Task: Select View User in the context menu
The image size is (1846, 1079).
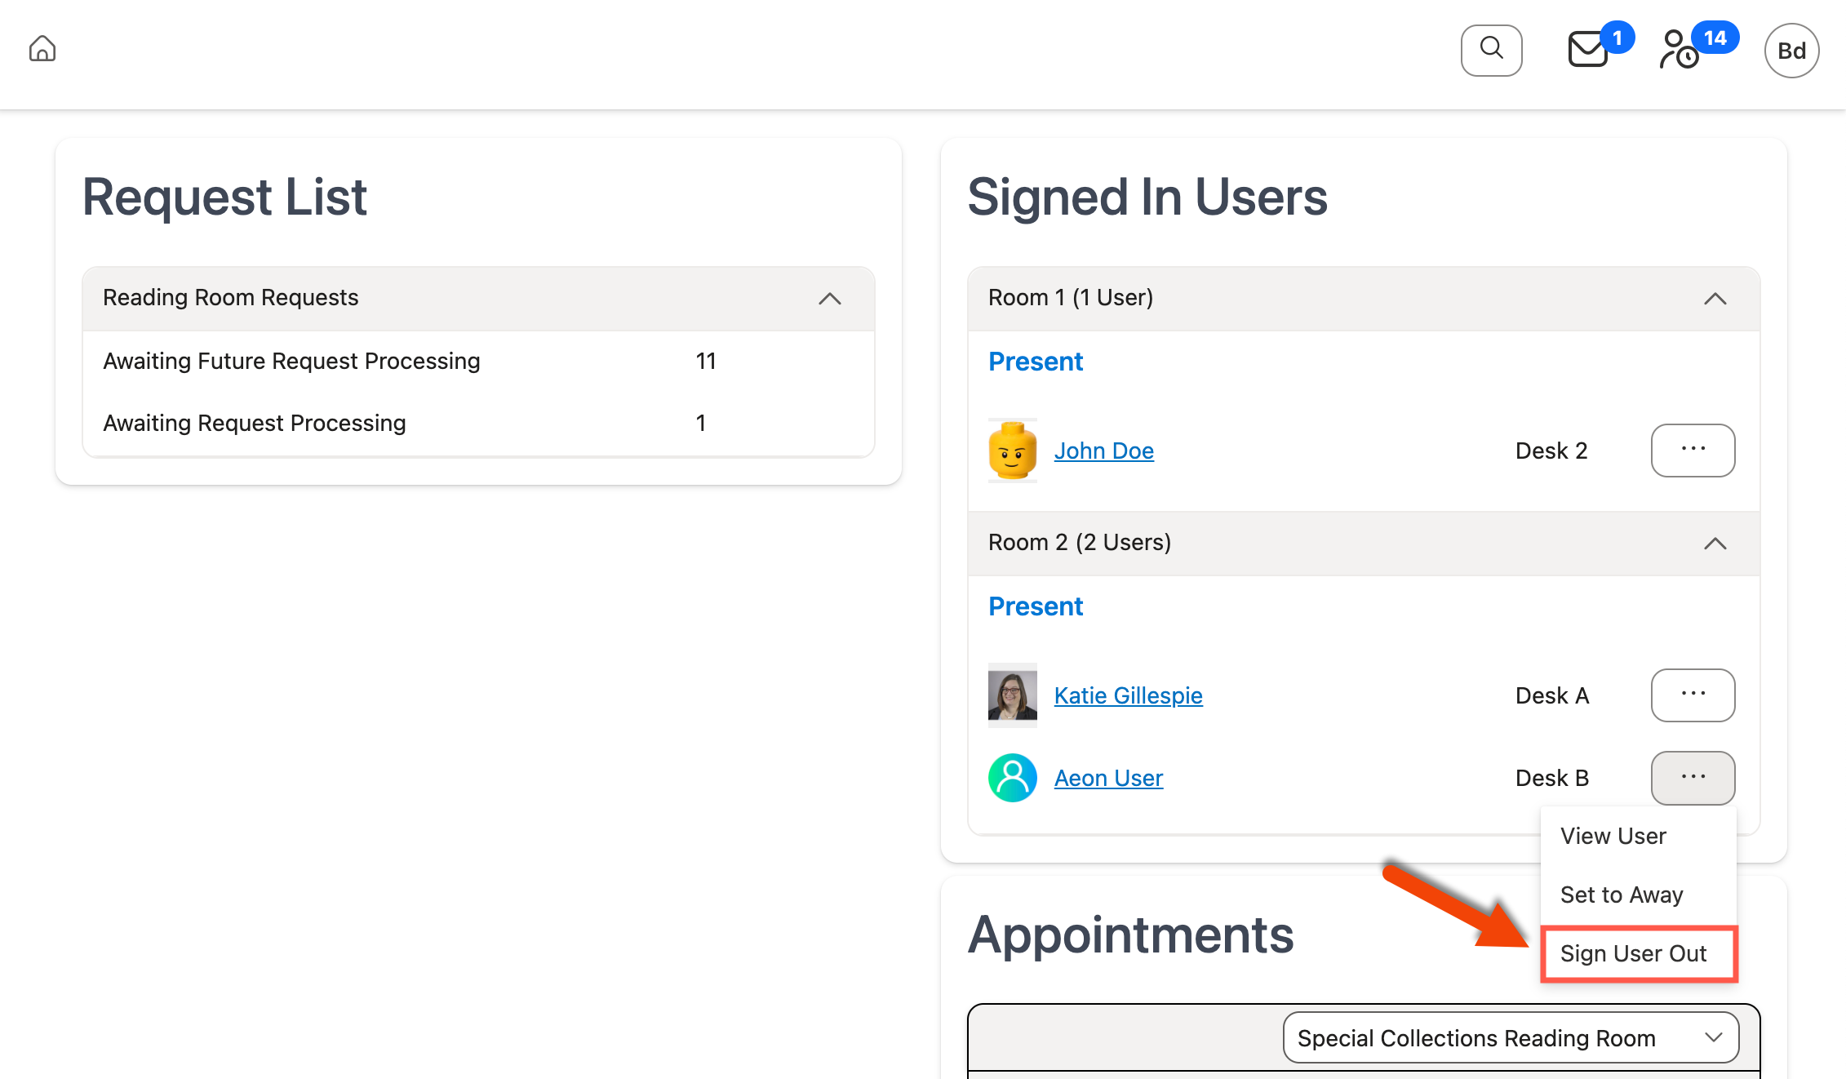Action: (1613, 836)
